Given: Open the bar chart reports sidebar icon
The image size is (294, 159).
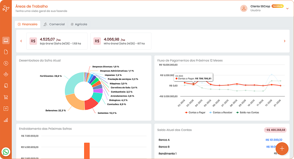Looking at the screenshot, I should pyautogui.click(x=6, y=120).
